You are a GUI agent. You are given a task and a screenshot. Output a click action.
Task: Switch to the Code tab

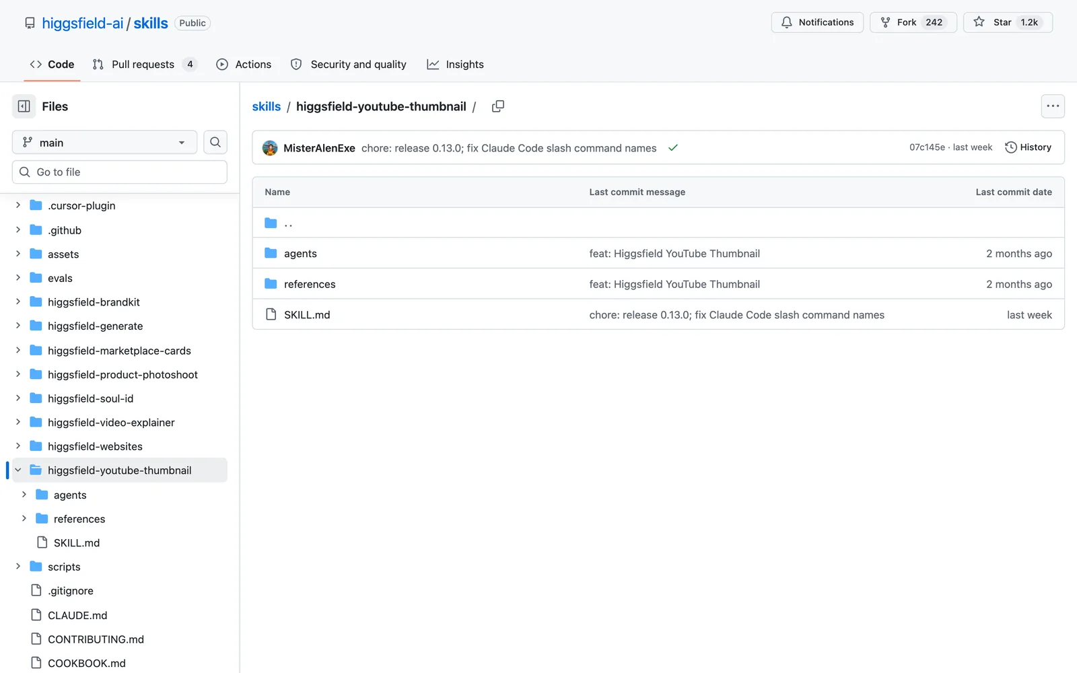[x=52, y=64]
